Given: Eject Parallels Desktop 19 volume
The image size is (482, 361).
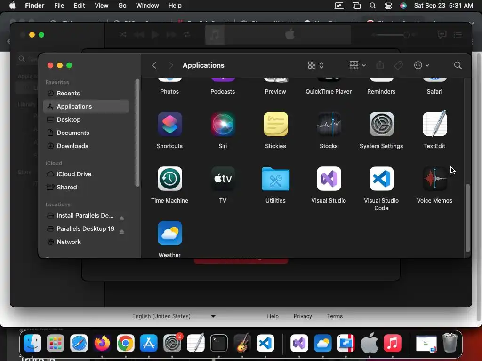Looking at the screenshot, I should [x=122, y=231].
